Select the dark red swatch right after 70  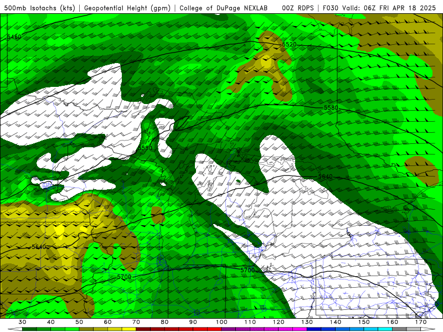tap(143, 329)
